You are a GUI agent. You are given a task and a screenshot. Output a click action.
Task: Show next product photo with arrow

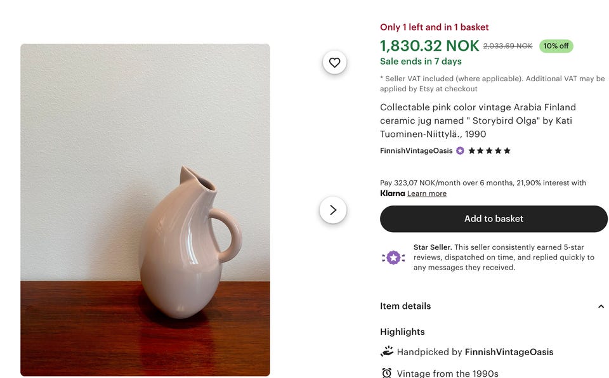coord(333,210)
